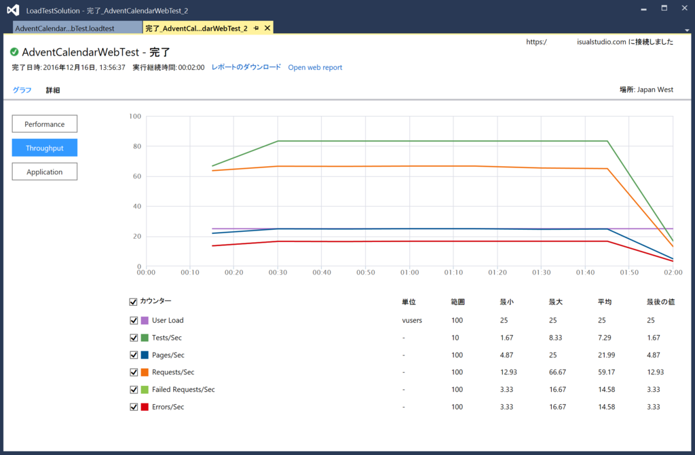Image resolution: width=695 pixels, height=455 pixels.
Task: Click the 最大 column header
Action: pos(555,302)
